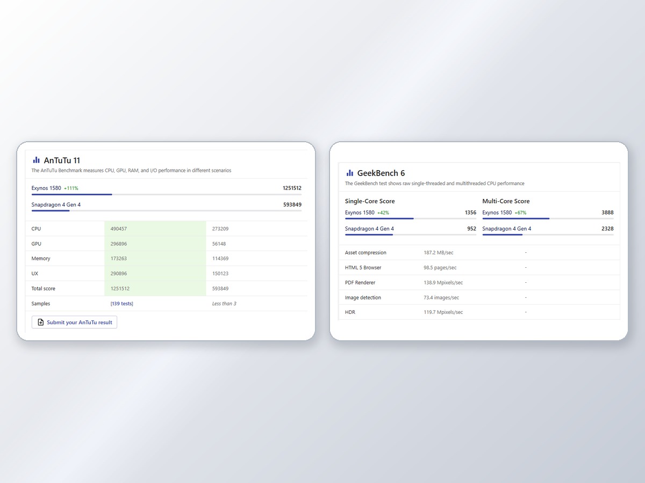This screenshot has width=645, height=483.
Task: Select the multi-core score 2328
Action: click(607, 229)
